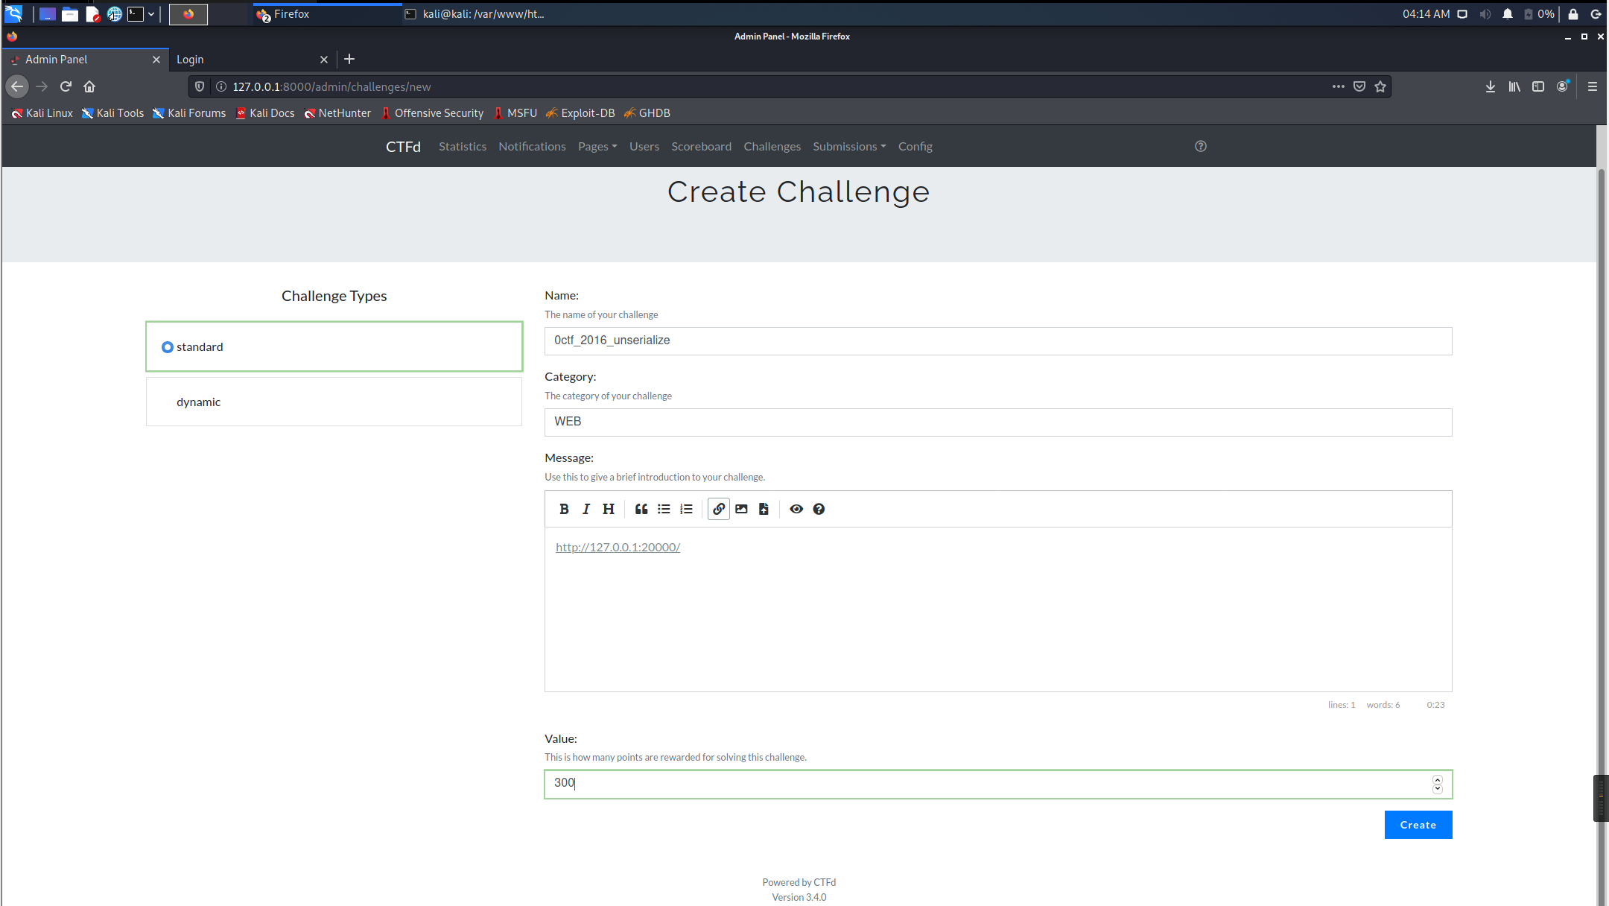Open Powered by CTFd footer link
The image size is (1609, 906).
pos(799,882)
